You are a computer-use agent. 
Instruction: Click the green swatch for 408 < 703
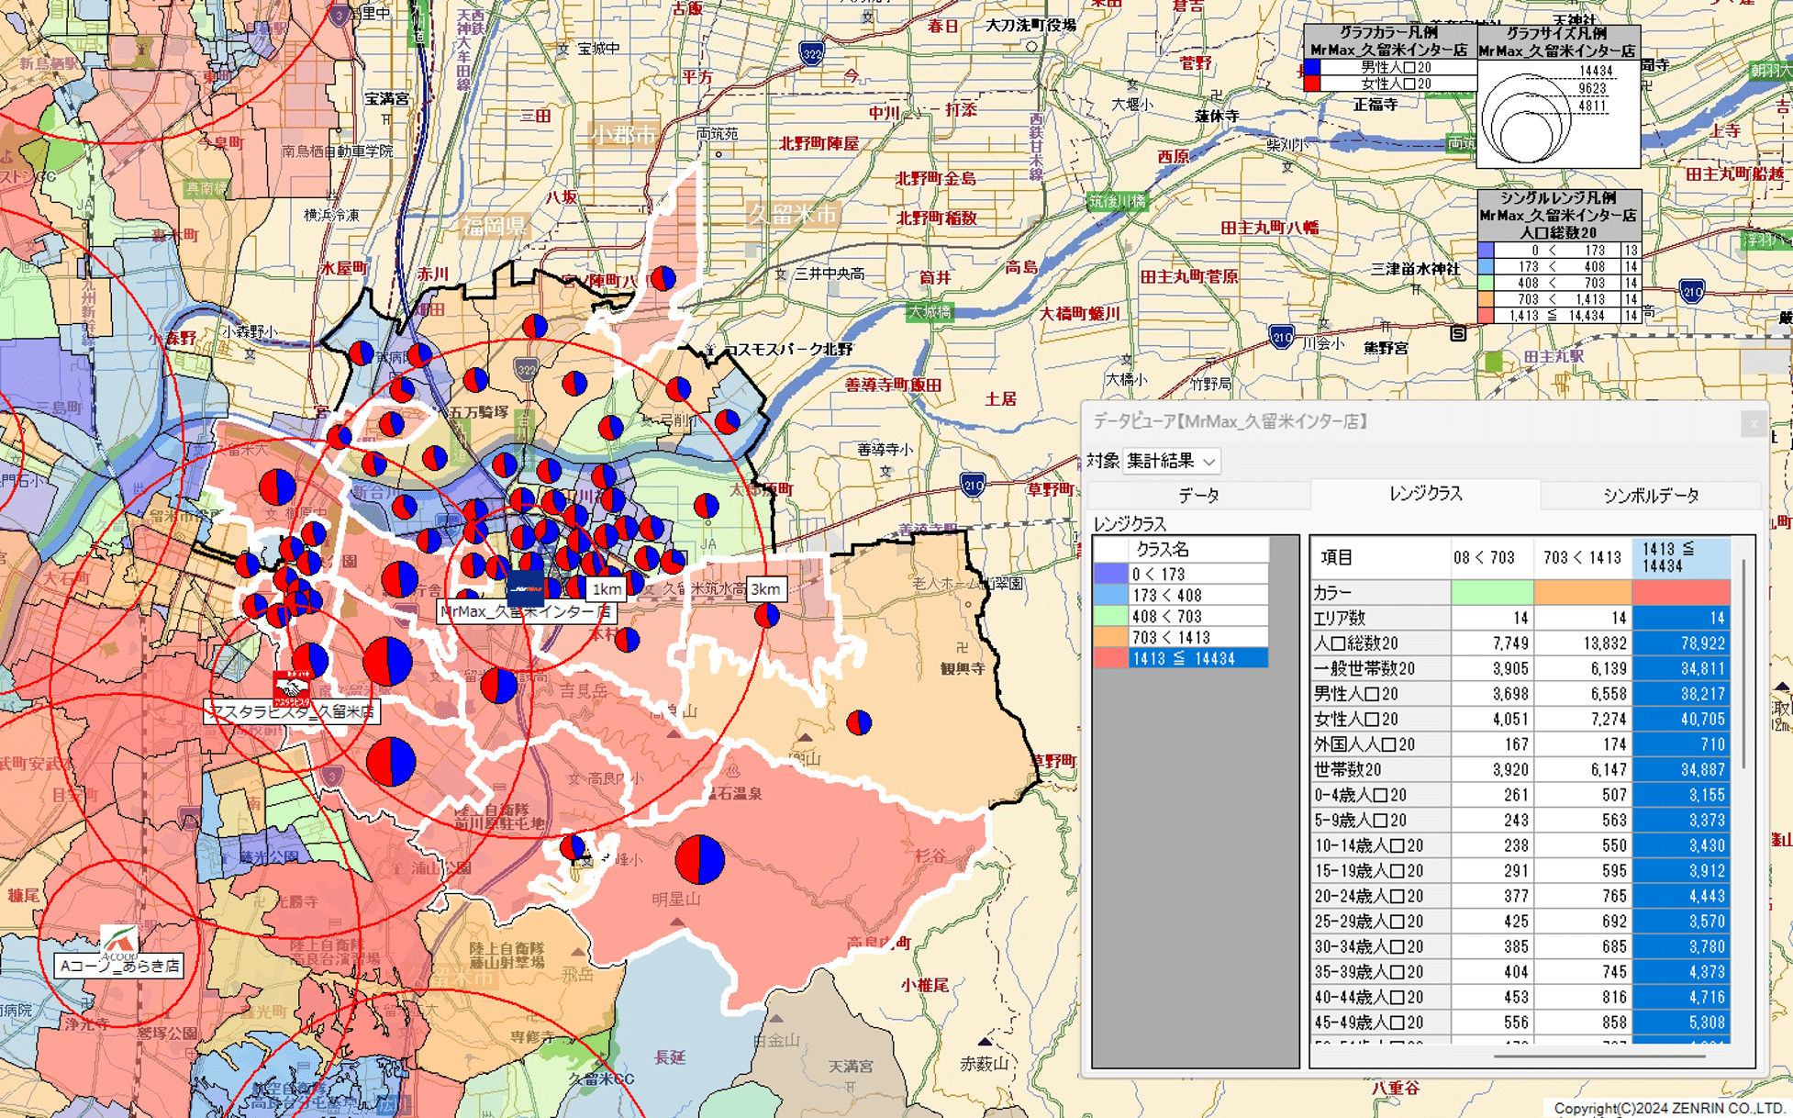tap(1110, 616)
